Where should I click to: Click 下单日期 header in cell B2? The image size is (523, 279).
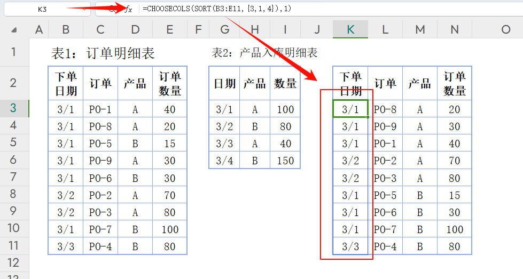(x=66, y=83)
